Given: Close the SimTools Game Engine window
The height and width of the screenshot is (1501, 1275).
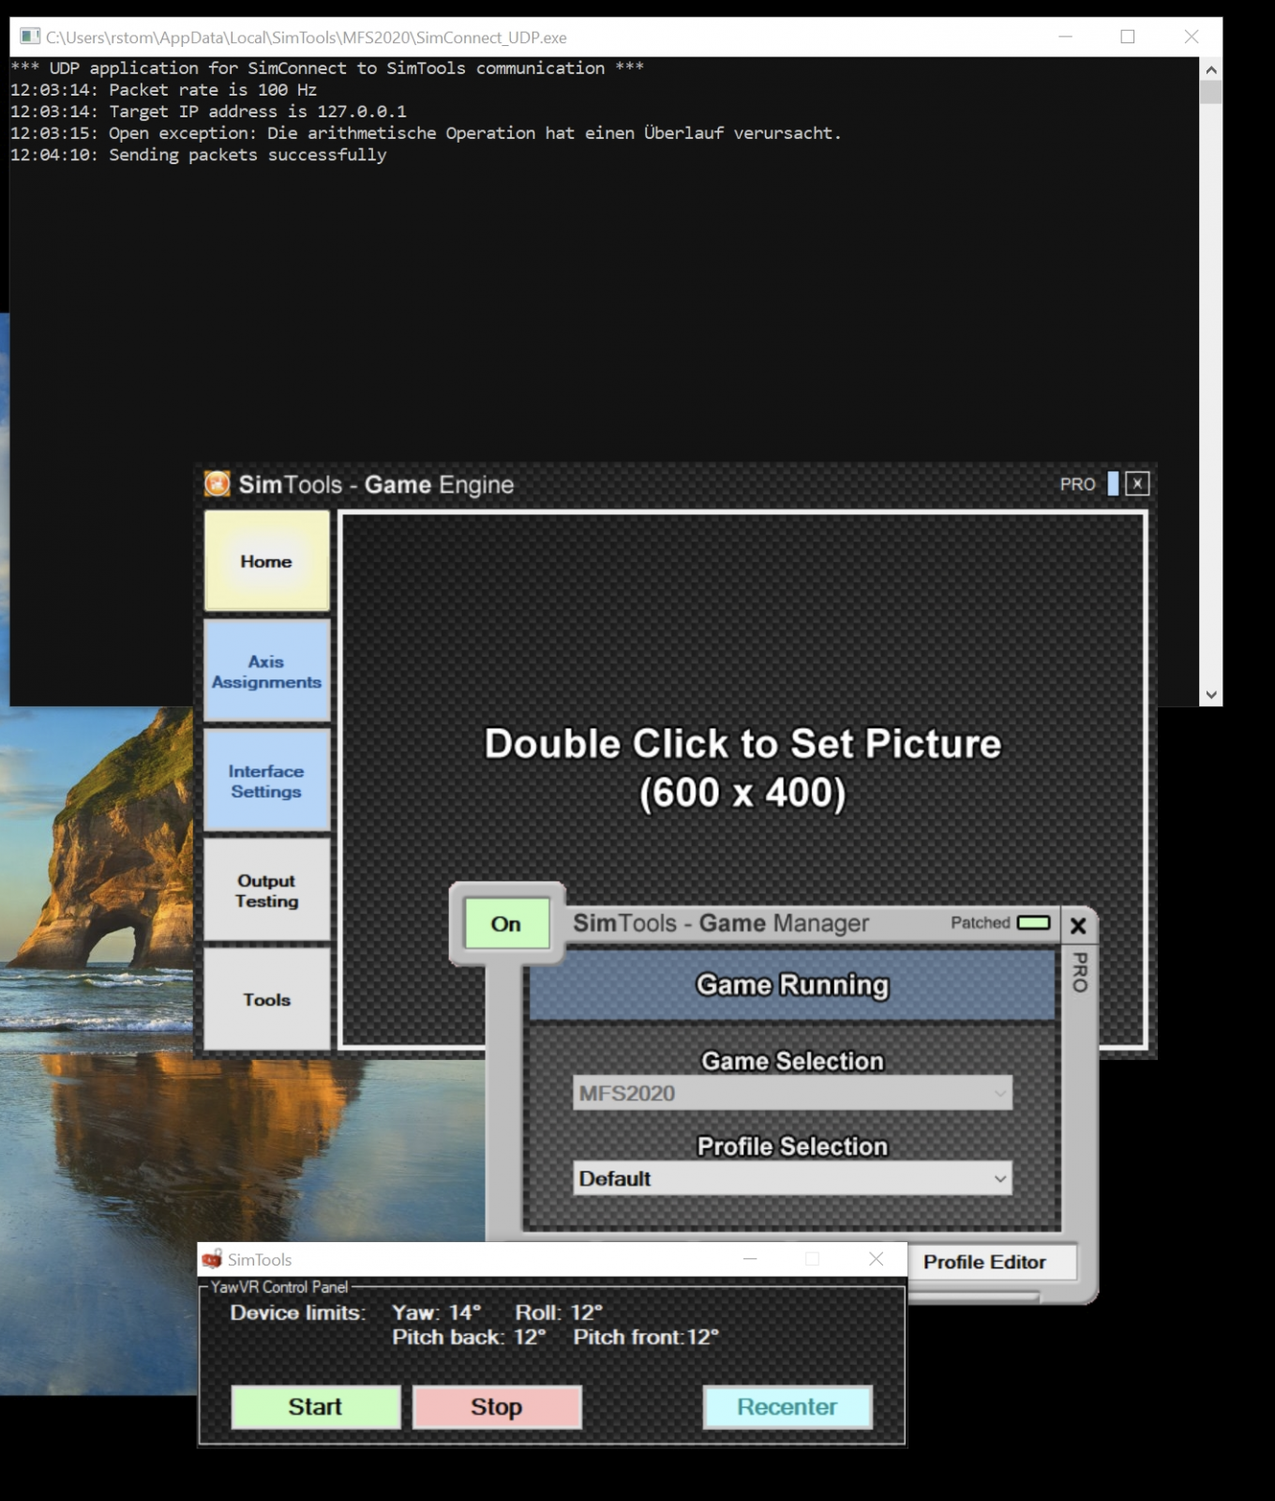Looking at the screenshot, I should [1137, 483].
